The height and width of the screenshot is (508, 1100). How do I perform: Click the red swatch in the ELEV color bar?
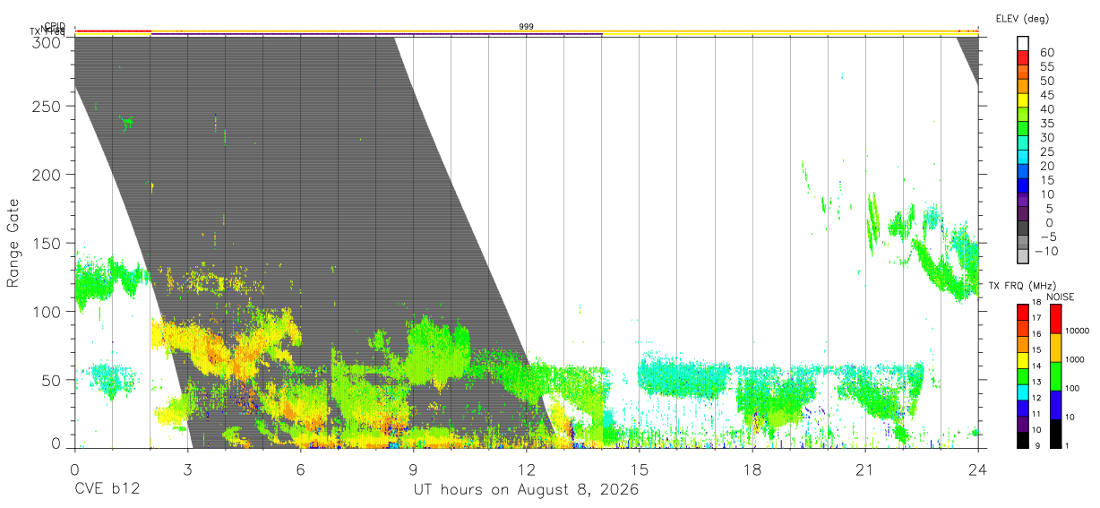coord(1023,57)
